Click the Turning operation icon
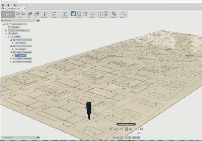Screen dimensions: 202x141 (54, 14)
